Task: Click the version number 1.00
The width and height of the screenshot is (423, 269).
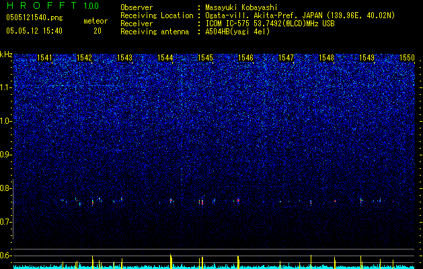Action: (91, 6)
